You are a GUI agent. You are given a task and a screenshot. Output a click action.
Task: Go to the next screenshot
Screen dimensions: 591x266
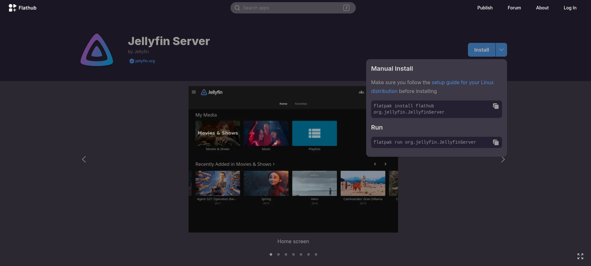point(503,160)
